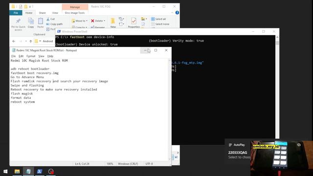Open Notepad Format menu
This screenshot has width=313, height=176.
[31, 56]
